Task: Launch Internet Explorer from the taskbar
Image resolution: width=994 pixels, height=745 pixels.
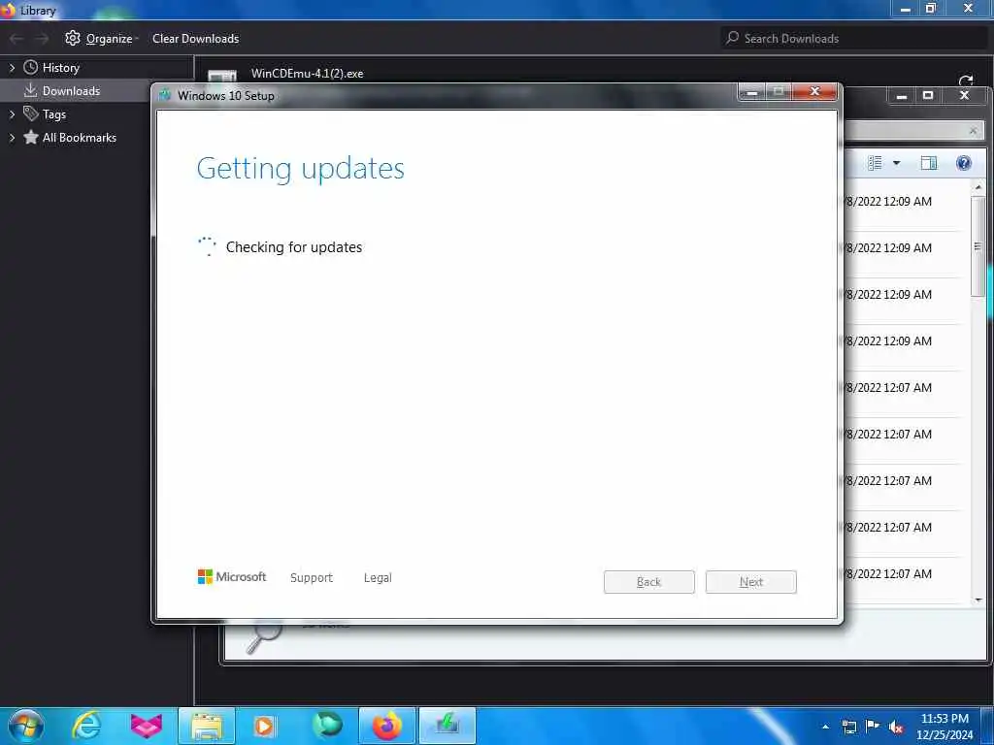Action: pos(86,726)
